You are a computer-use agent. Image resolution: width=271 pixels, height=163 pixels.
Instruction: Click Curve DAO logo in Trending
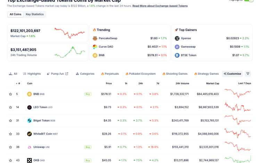pos(95,47)
